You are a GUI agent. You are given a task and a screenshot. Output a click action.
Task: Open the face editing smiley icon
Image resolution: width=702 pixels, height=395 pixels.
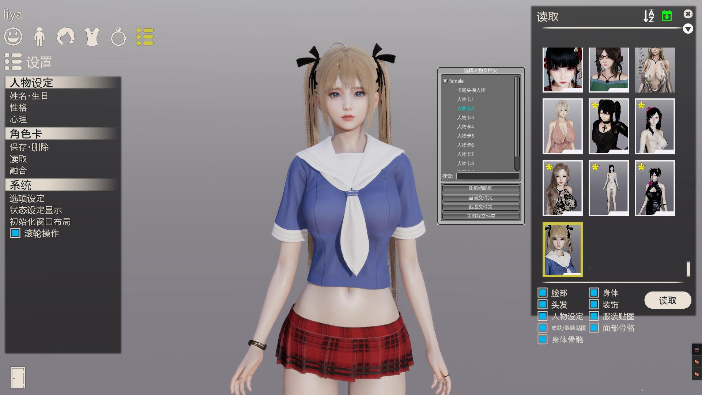point(13,37)
